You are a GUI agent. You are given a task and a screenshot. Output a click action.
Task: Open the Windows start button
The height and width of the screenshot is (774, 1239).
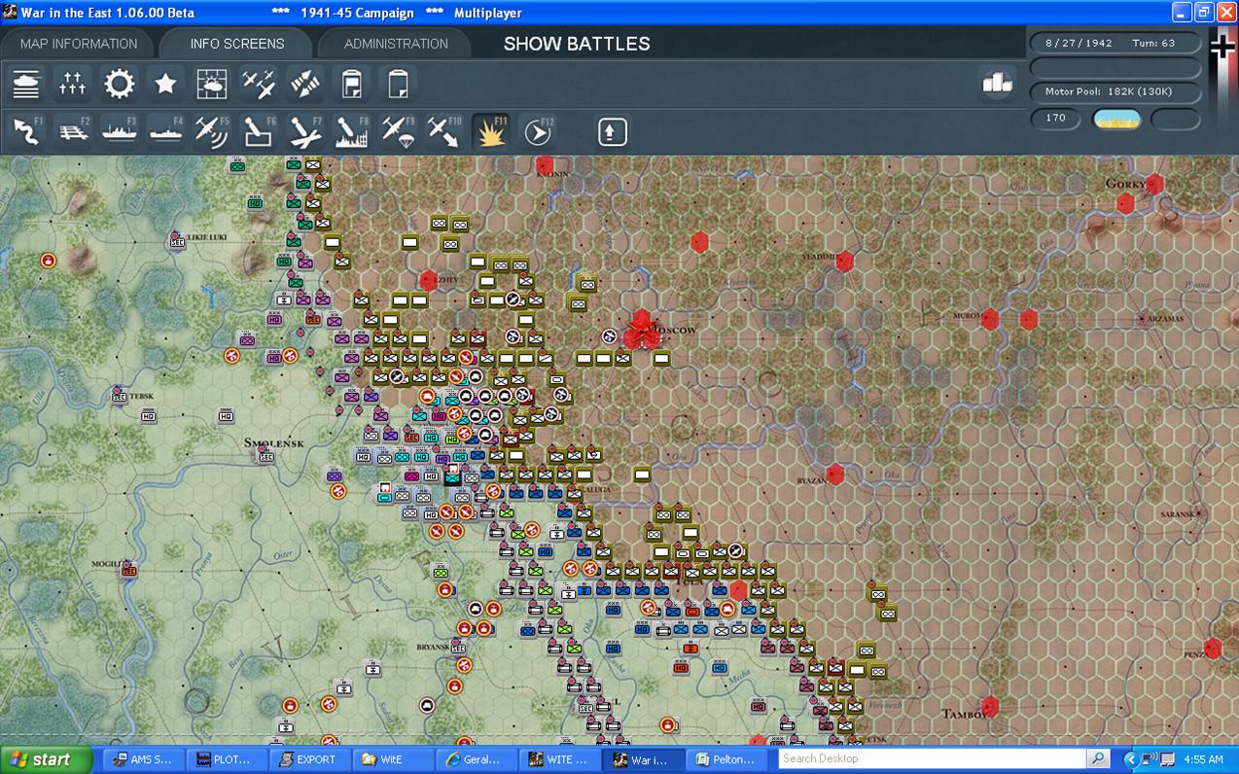(46, 759)
